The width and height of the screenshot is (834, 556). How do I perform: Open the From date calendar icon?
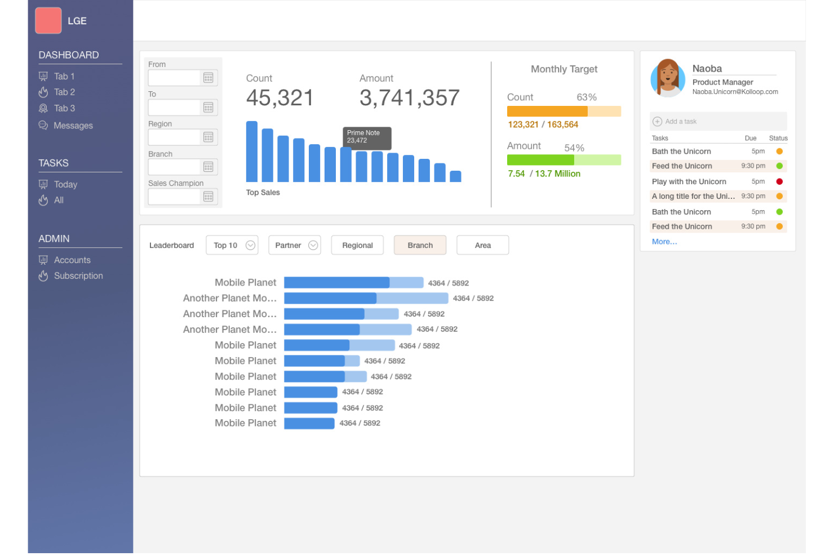[208, 78]
